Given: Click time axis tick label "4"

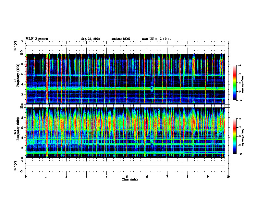Looking at the screenshot, I should [107, 177].
